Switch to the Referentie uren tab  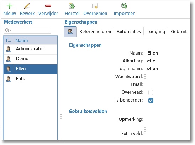point(95,32)
